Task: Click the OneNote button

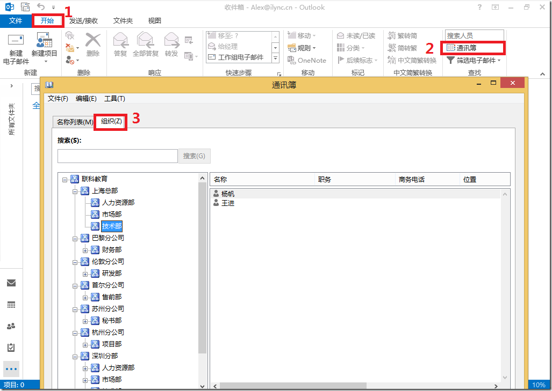Action: (x=306, y=61)
